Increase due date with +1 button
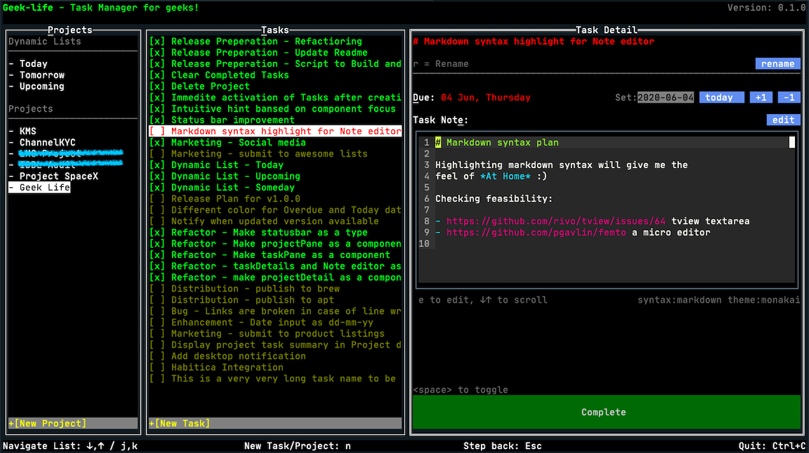The image size is (809, 453). click(x=761, y=97)
